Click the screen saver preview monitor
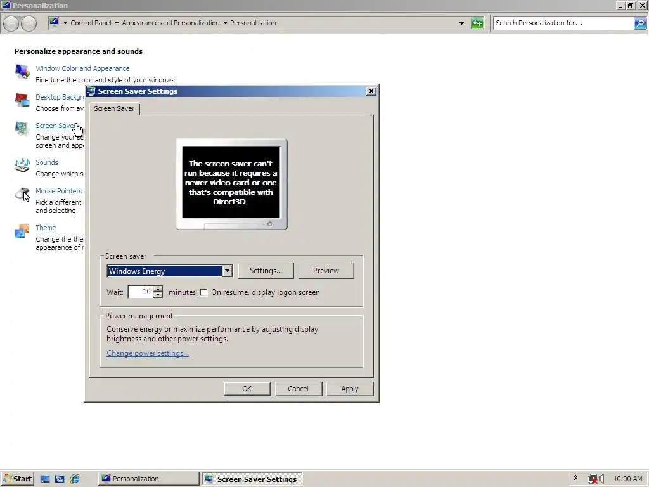This screenshot has height=487, width=649. pyautogui.click(x=231, y=184)
